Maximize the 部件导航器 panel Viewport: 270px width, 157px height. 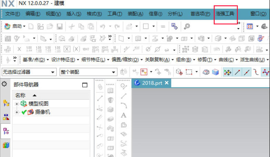pos(85,85)
